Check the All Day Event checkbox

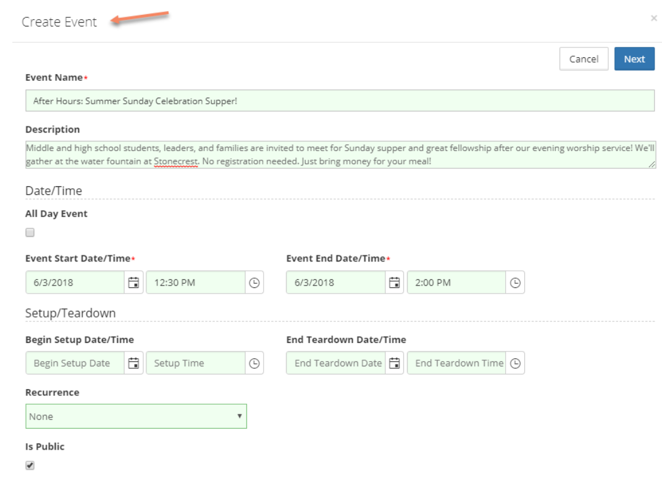click(30, 233)
